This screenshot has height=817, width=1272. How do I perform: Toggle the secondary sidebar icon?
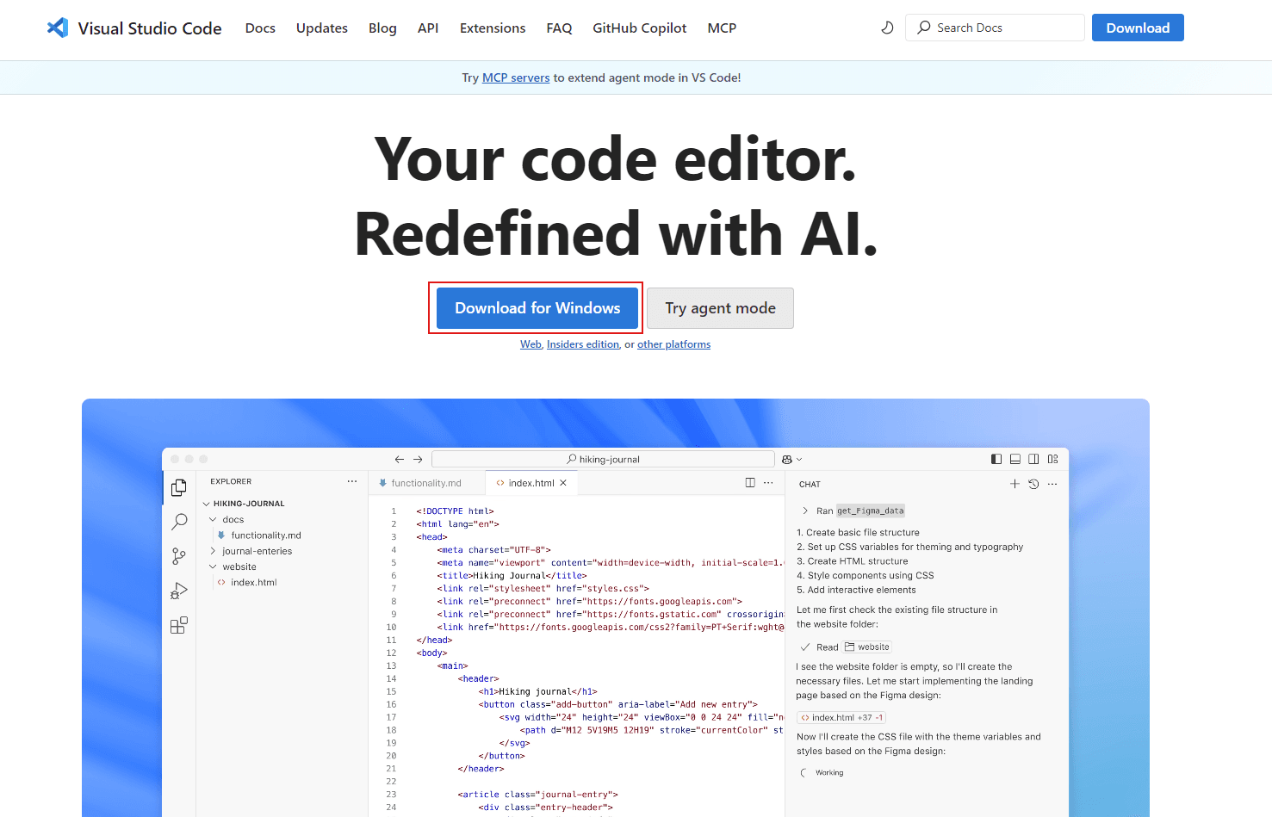pos(1033,459)
